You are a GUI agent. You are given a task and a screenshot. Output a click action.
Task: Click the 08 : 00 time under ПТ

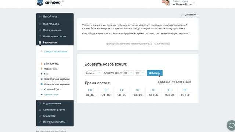153,95
